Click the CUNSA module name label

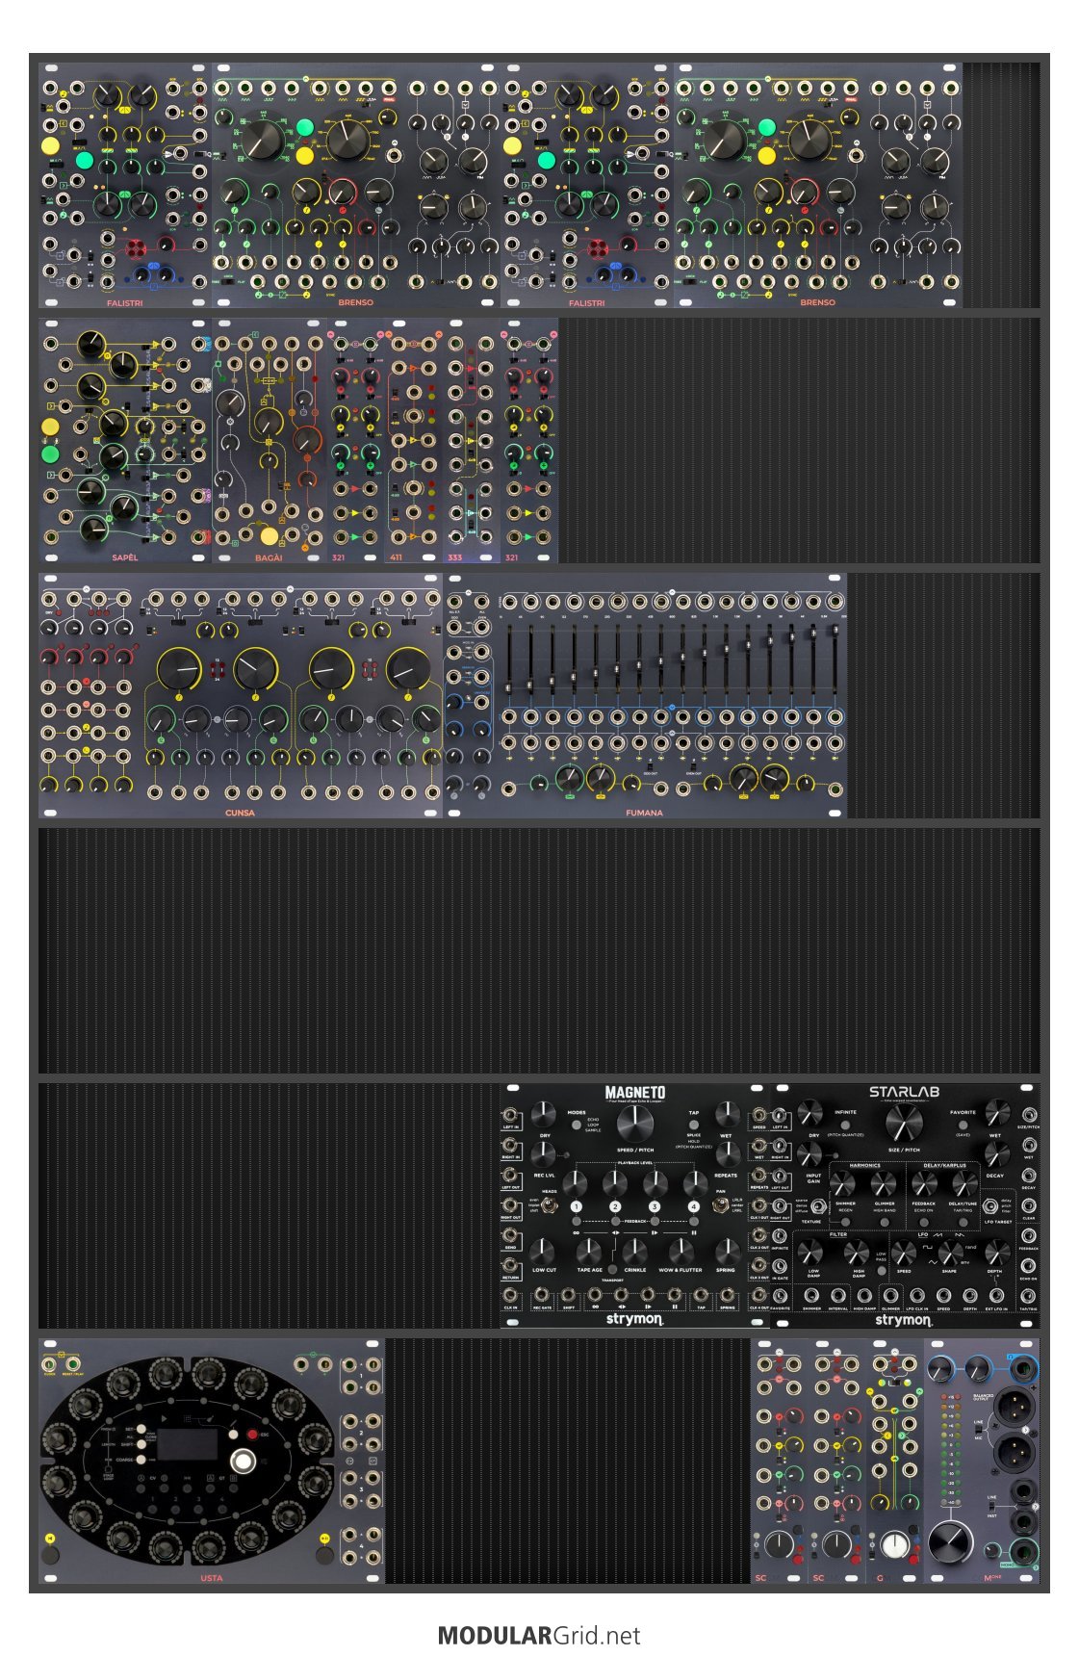tap(240, 813)
